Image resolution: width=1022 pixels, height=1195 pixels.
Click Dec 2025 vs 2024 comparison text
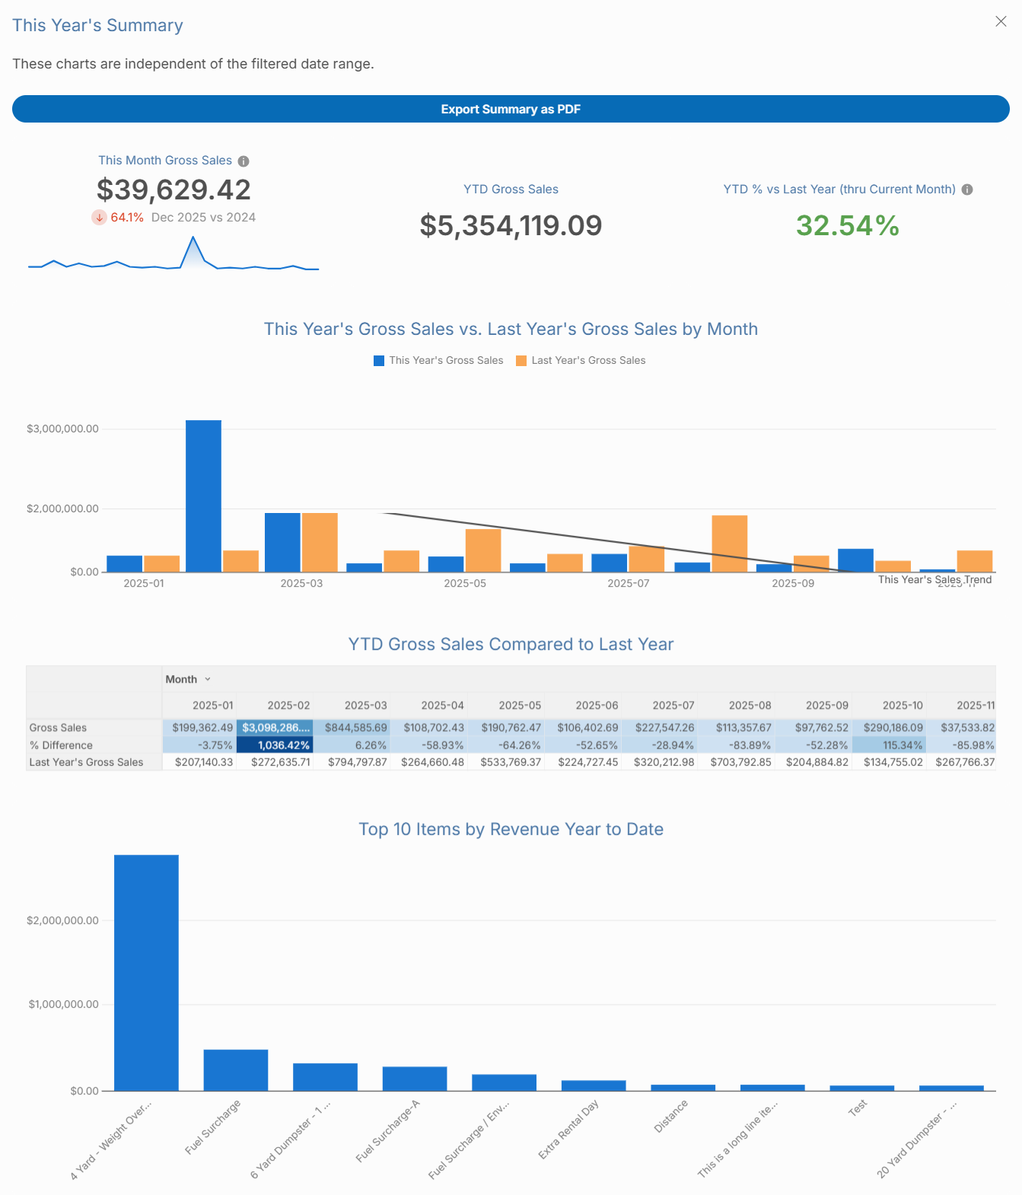(203, 218)
